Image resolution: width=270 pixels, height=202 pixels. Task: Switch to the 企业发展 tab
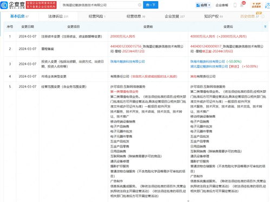(x=175, y=16)
